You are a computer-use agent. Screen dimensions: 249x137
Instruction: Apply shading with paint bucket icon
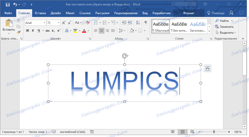point(132,31)
